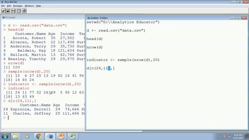Click the indicator assignment command in the R Console
Image resolution: width=249 pixels, height=140 pixels.
[44, 84]
